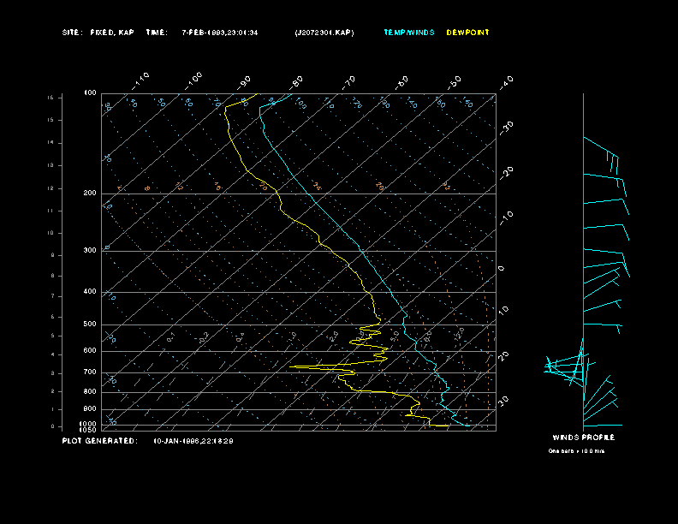
Task: Click the 1000 pressure level label
Action: click(88, 424)
